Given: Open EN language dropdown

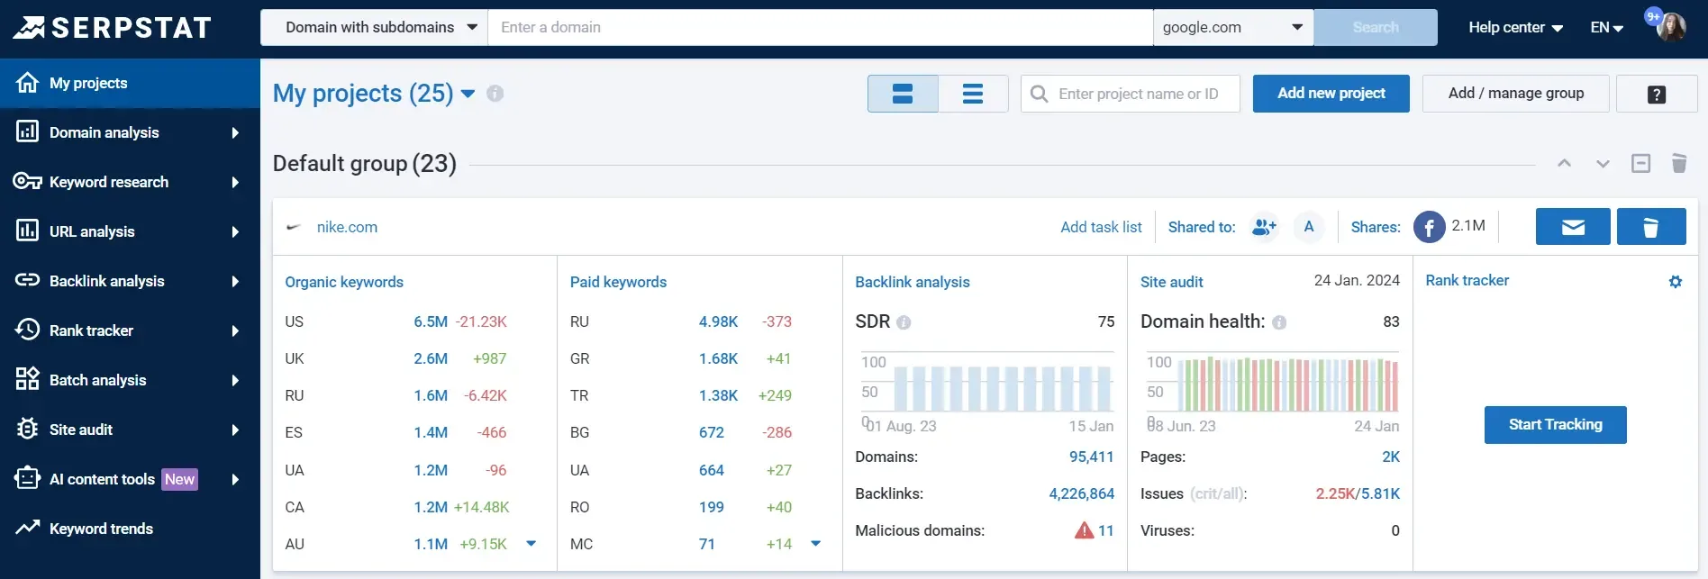Looking at the screenshot, I should pos(1606,27).
